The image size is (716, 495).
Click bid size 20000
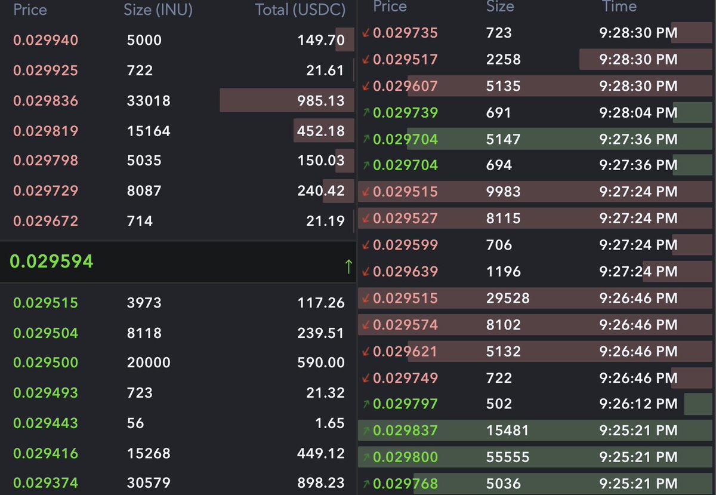click(149, 363)
